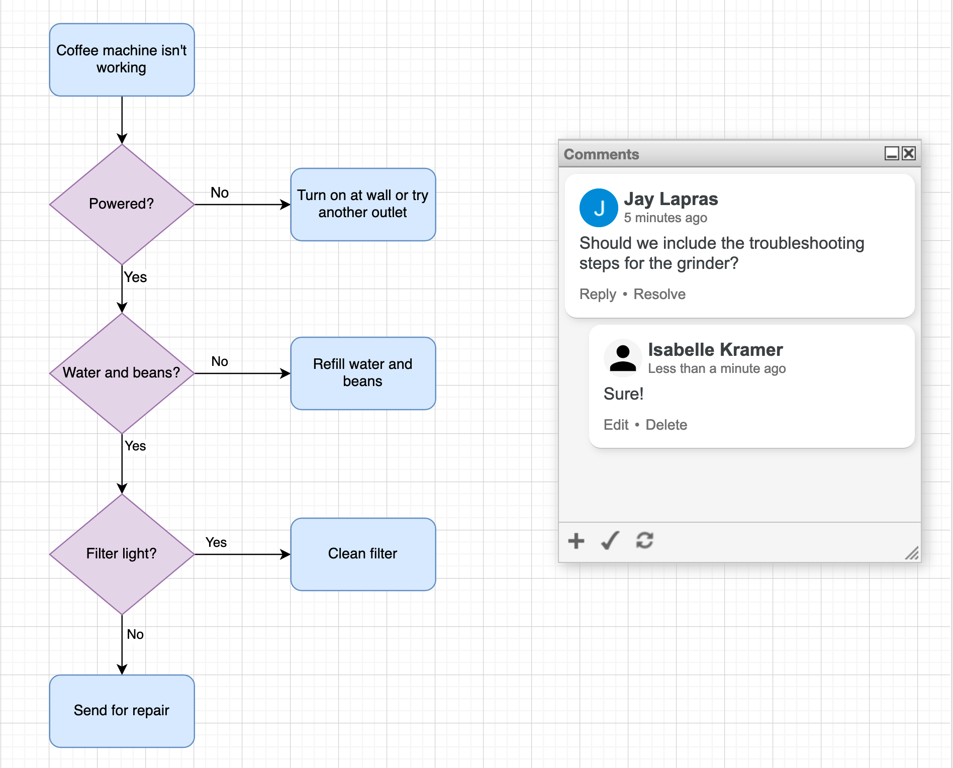Edit Isabelle Kramer's reply
The image size is (953, 768).
(x=616, y=425)
